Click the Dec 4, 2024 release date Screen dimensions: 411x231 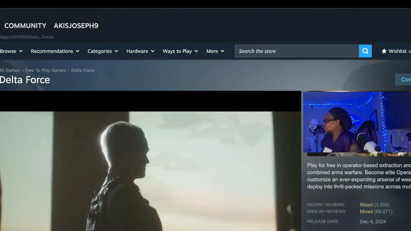[373, 221]
